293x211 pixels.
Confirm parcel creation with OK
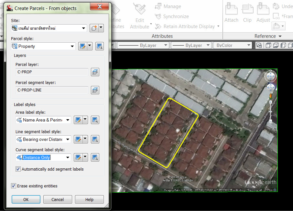tap(26, 199)
